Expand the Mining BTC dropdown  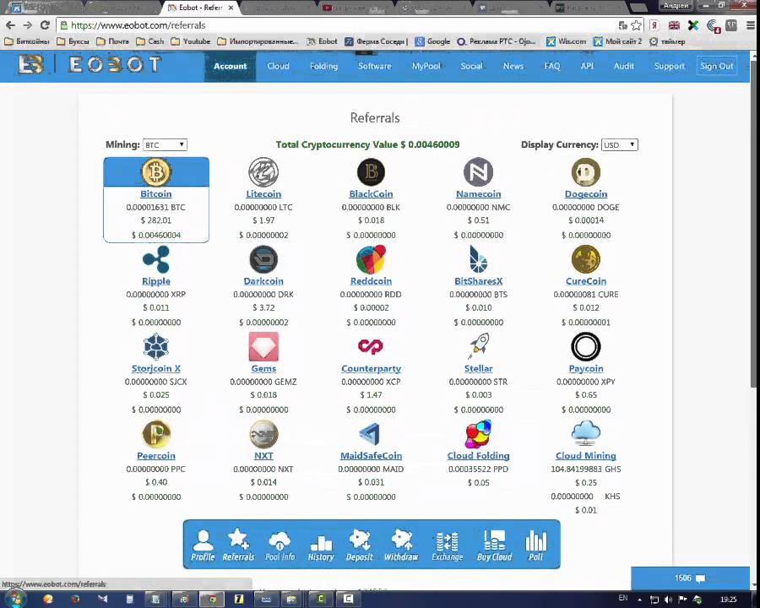(x=165, y=144)
